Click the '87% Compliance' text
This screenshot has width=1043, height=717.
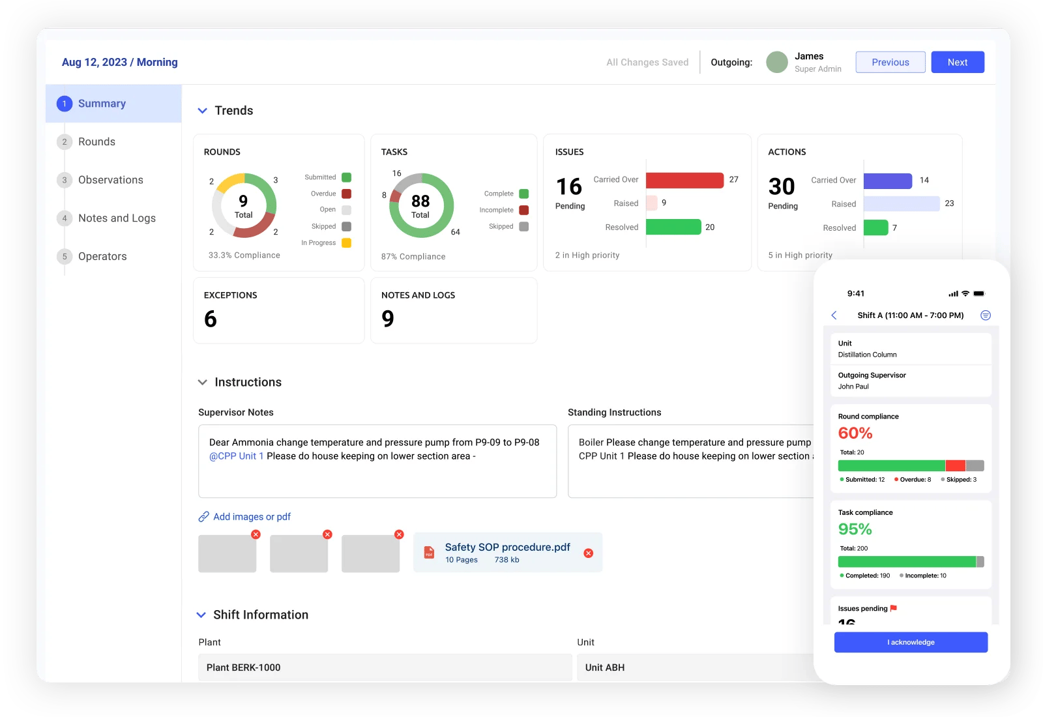coord(413,257)
